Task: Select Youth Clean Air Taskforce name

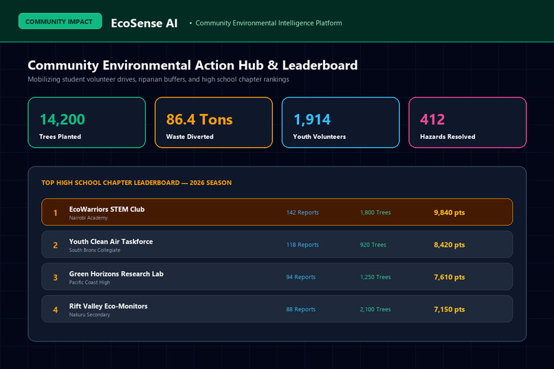Action: 111,241
